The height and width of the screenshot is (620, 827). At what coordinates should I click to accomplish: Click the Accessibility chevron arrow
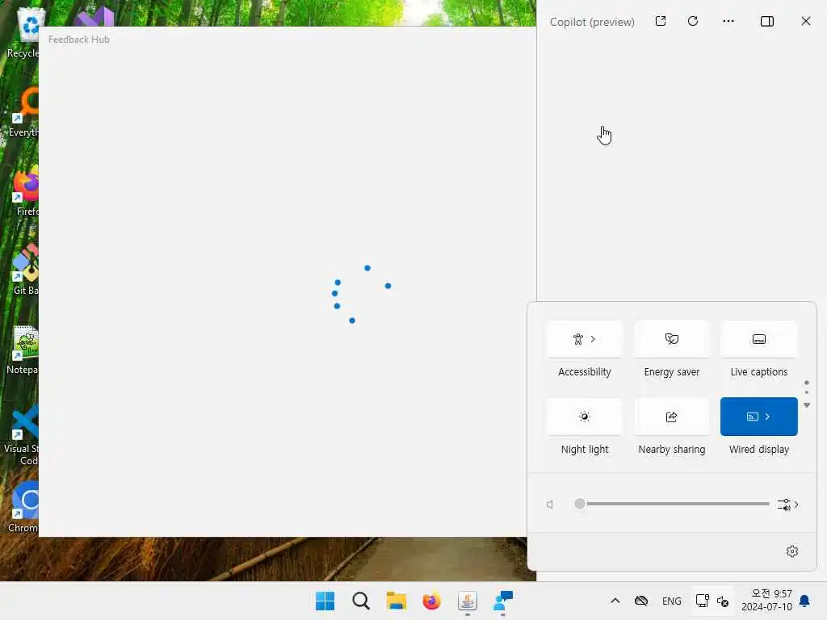[593, 339]
